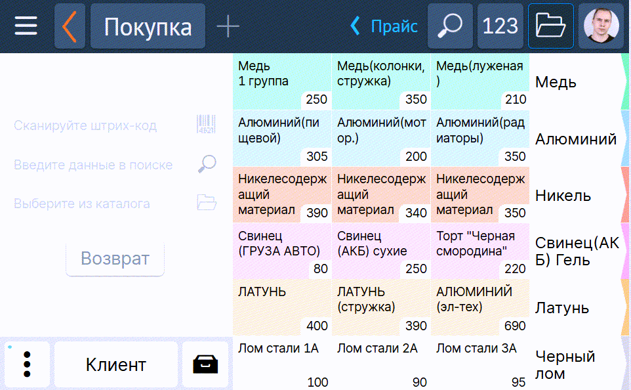Open the cash drawer icon button

tap(205, 364)
